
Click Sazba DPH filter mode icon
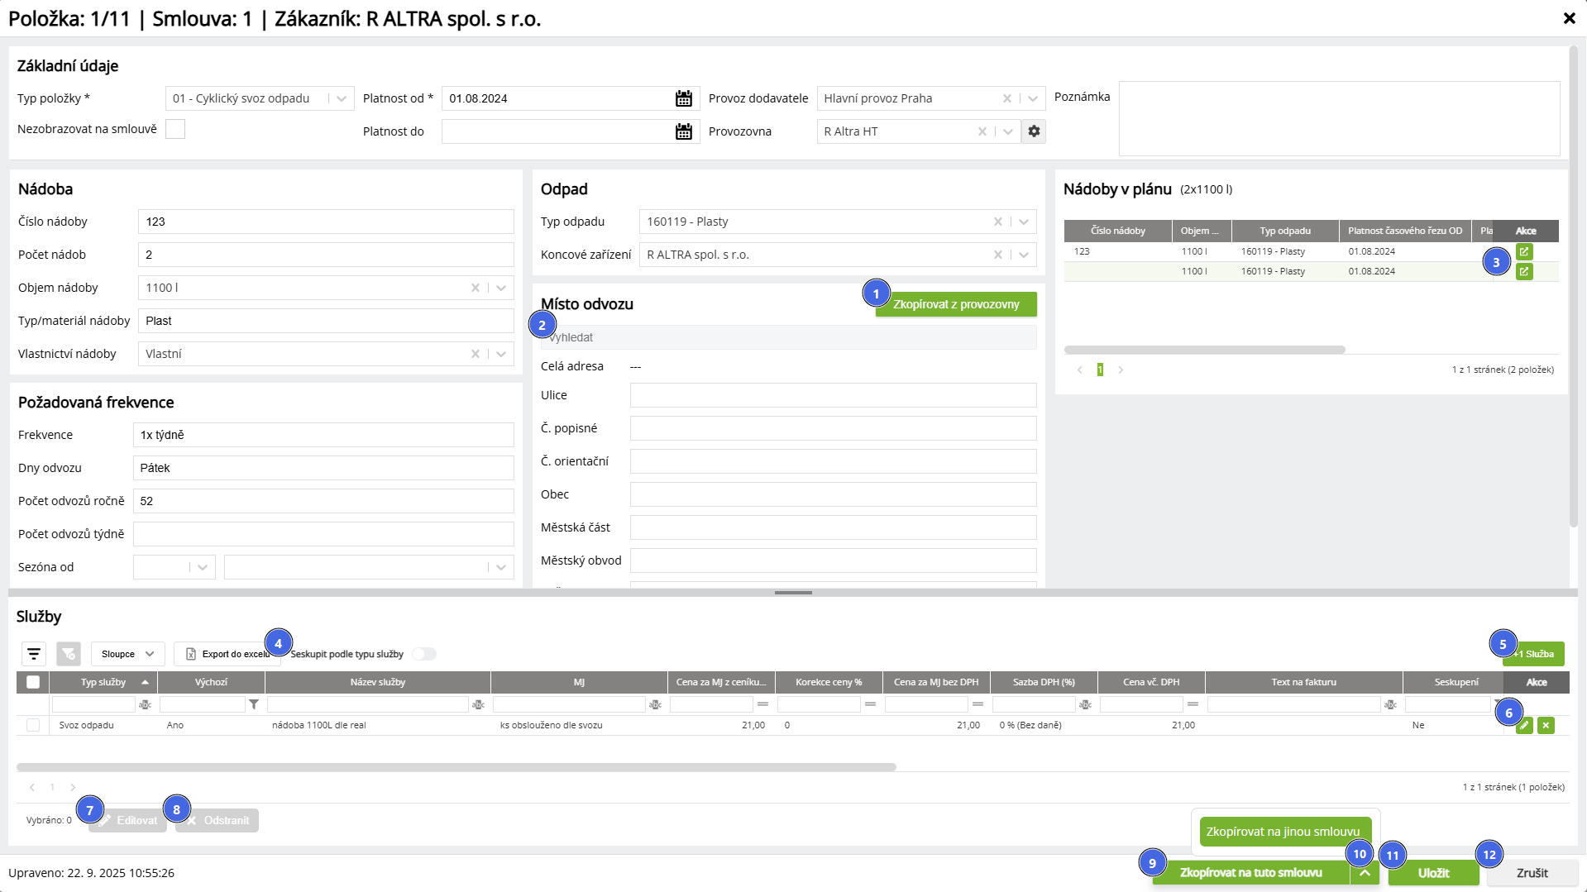click(x=1085, y=704)
